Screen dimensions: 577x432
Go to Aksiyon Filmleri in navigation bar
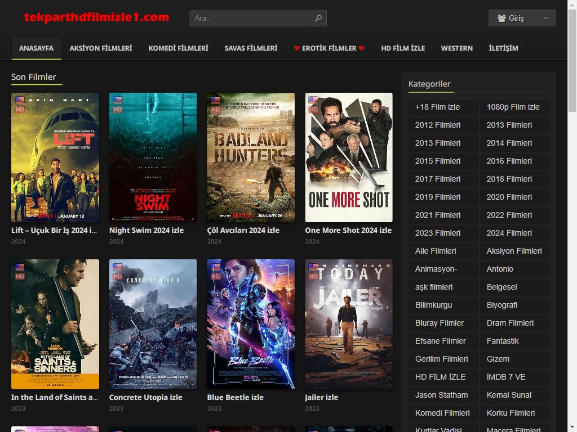(x=101, y=48)
